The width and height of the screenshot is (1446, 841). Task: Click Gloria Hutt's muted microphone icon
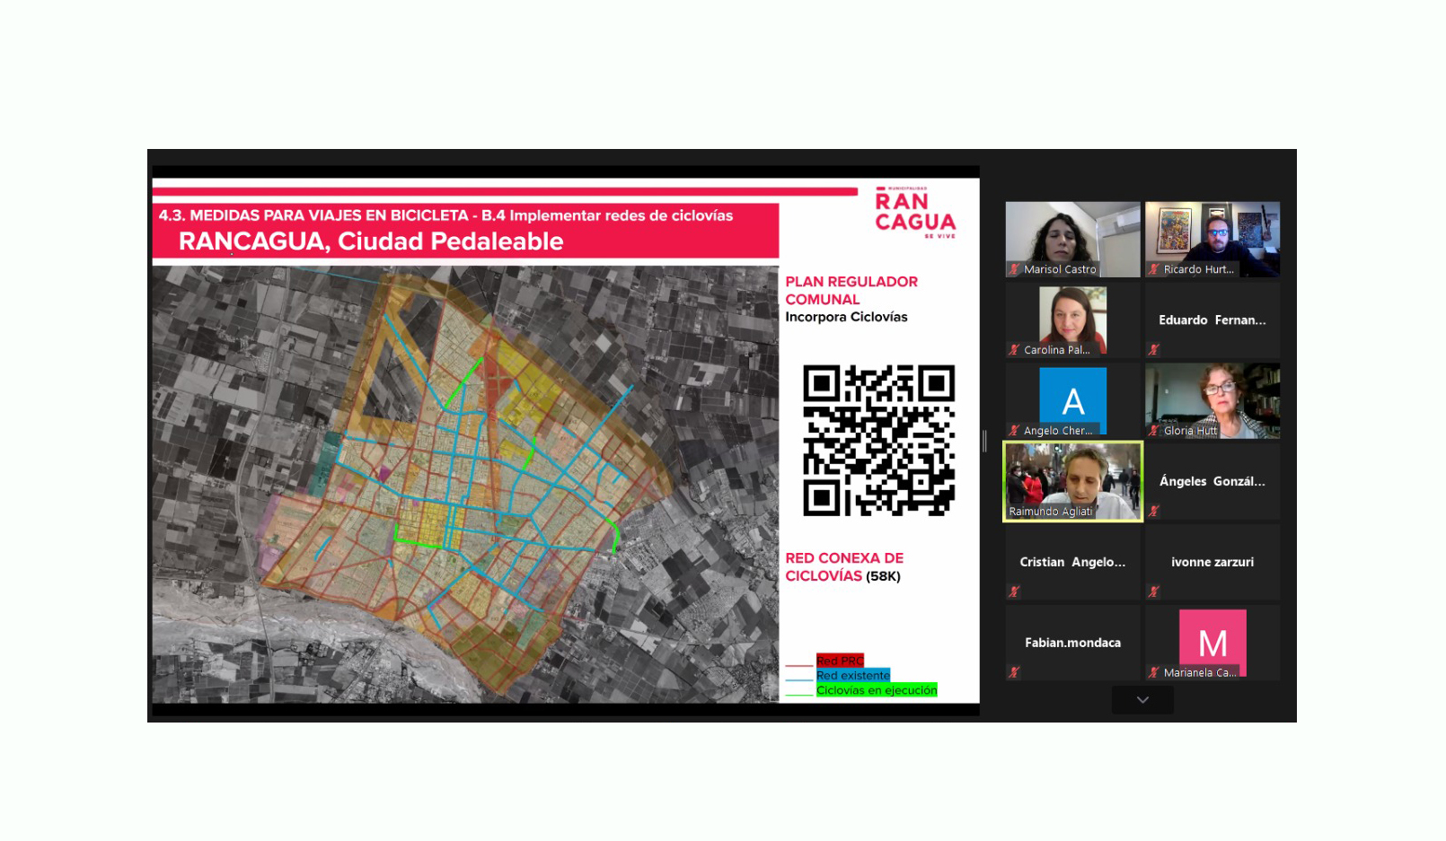pyautogui.click(x=1154, y=431)
